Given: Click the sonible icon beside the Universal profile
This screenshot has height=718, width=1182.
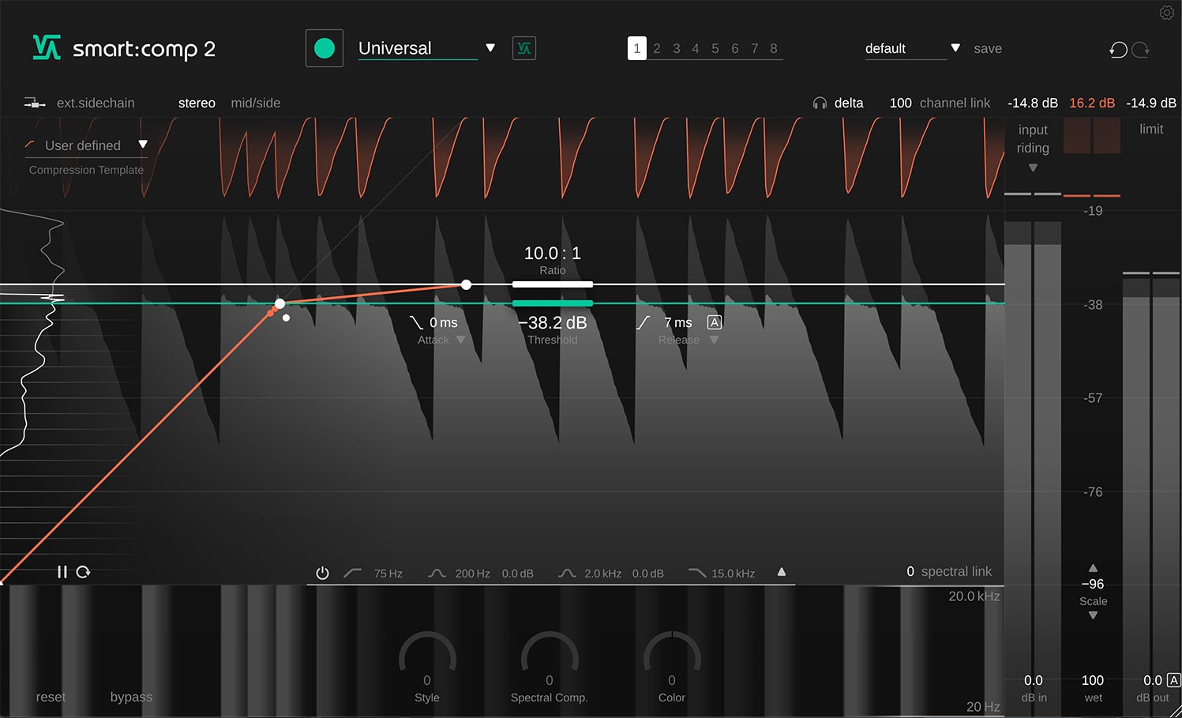Looking at the screenshot, I should click(x=524, y=48).
